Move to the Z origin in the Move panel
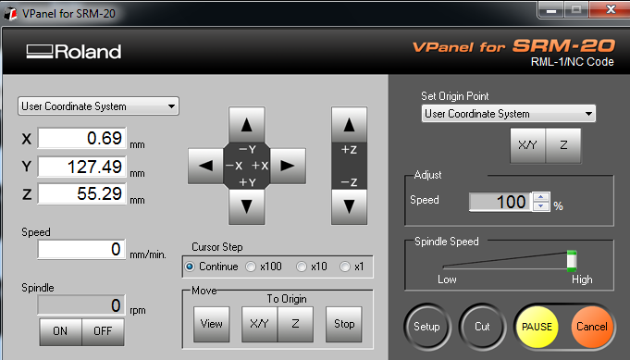 pos(295,324)
